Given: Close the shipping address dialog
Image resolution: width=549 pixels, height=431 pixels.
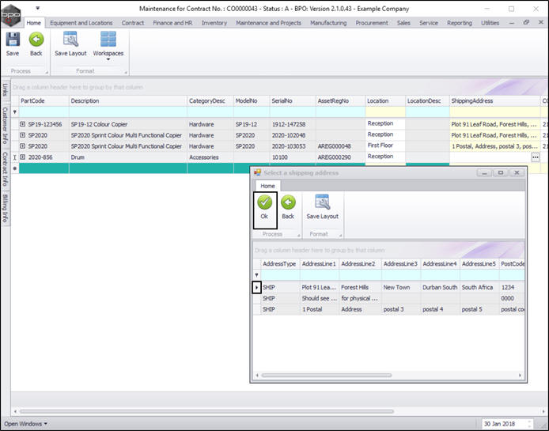Looking at the screenshot, I should coord(517,172).
